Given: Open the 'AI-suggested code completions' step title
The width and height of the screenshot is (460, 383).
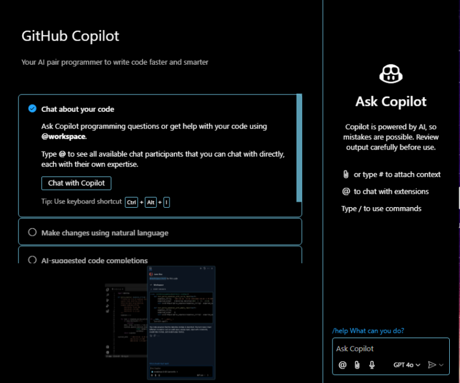Looking at the screenshot, I should [x=95, y=260].
